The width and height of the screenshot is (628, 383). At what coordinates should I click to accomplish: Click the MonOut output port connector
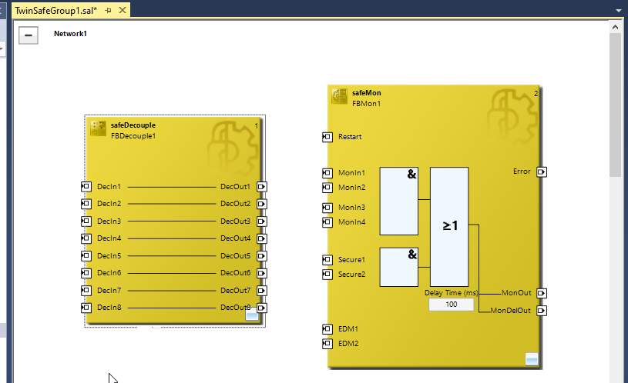pyautogui.click(x=542, y=293)
